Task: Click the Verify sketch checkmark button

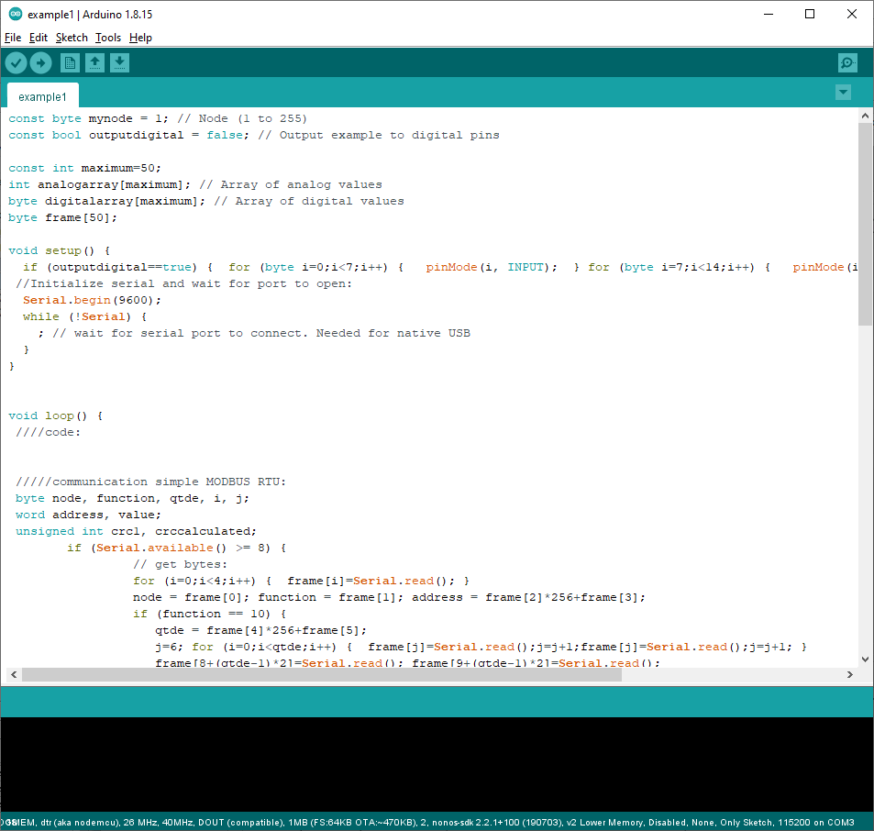Action: tap(17, 63)
